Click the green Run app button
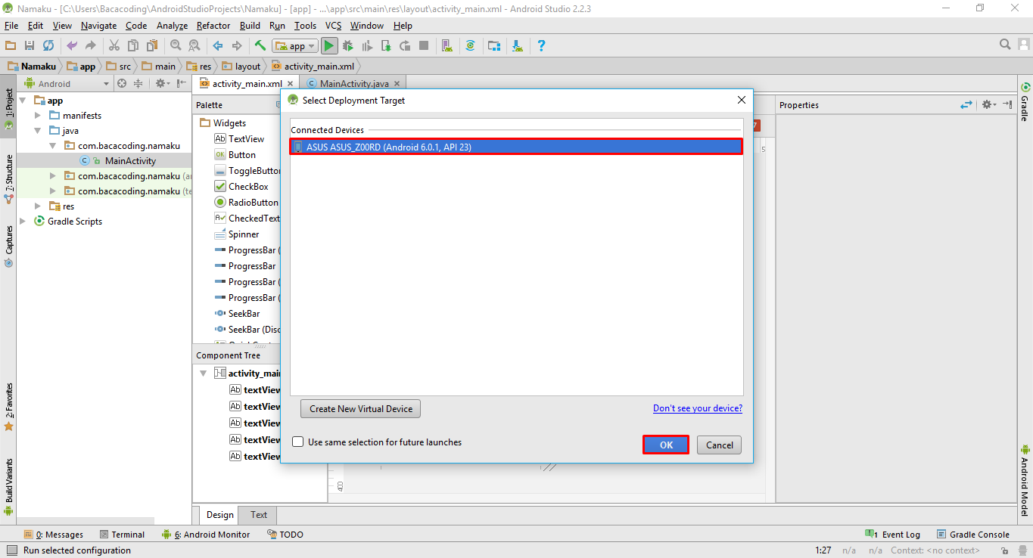Viewport: 1033px width, 558px height. (329, 45)
